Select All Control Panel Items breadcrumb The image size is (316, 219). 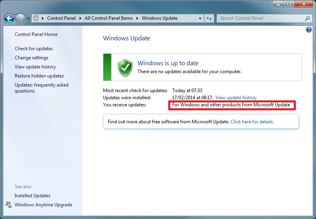(109, 18)
